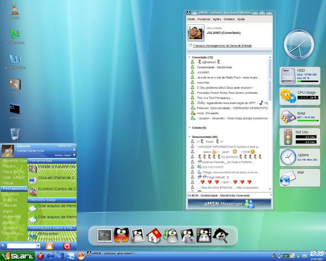
Task: Open the Contatos menu in aMSN
Action: [x=229, y=19]
